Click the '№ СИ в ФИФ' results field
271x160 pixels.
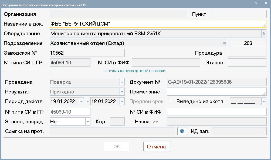(217, 112)
